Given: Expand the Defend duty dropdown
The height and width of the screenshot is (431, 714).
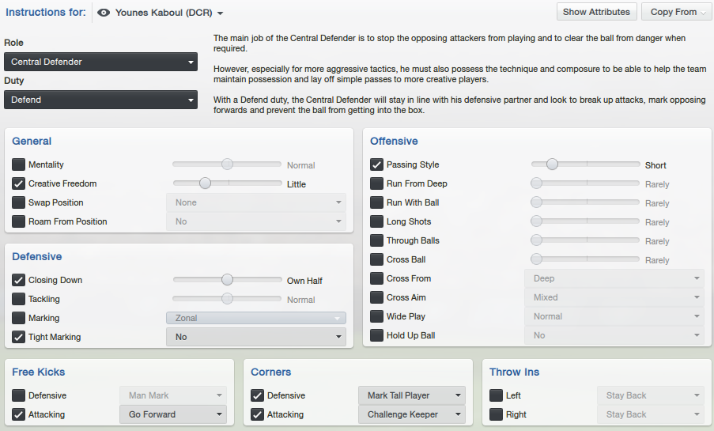Looking at the screenshot, I should click(100, 100).
